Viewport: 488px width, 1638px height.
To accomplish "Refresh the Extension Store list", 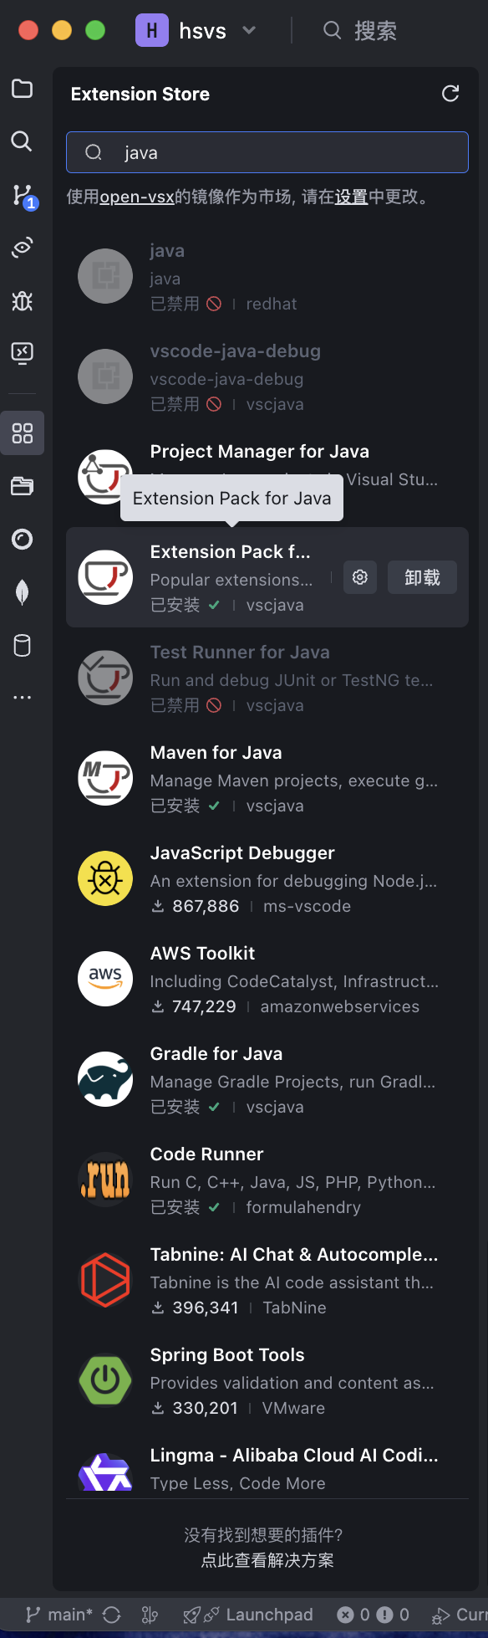I will 450,94.
